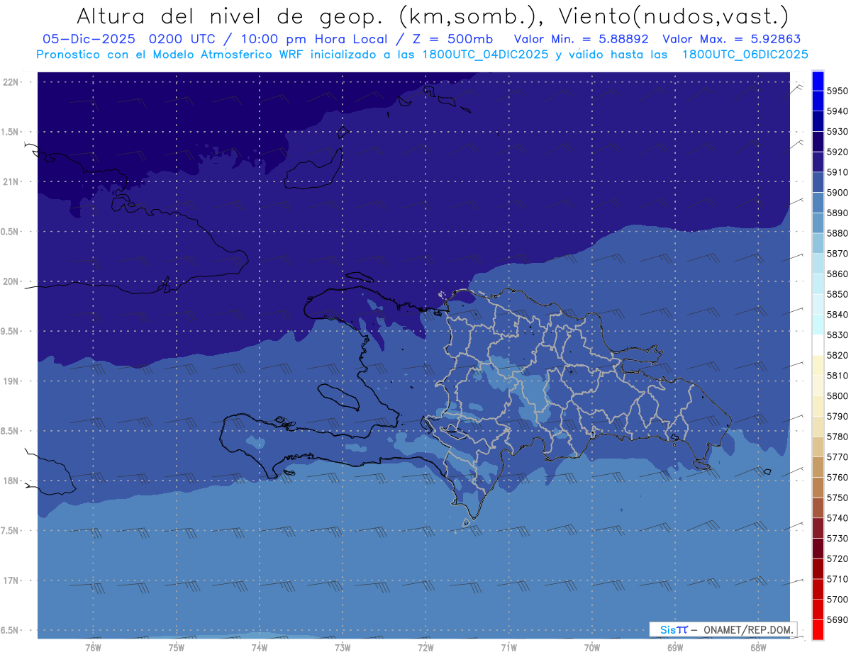This screenshot has height=657, width=851.
Task: Click the "19N" latitude label
Action: tap(12, 381)
